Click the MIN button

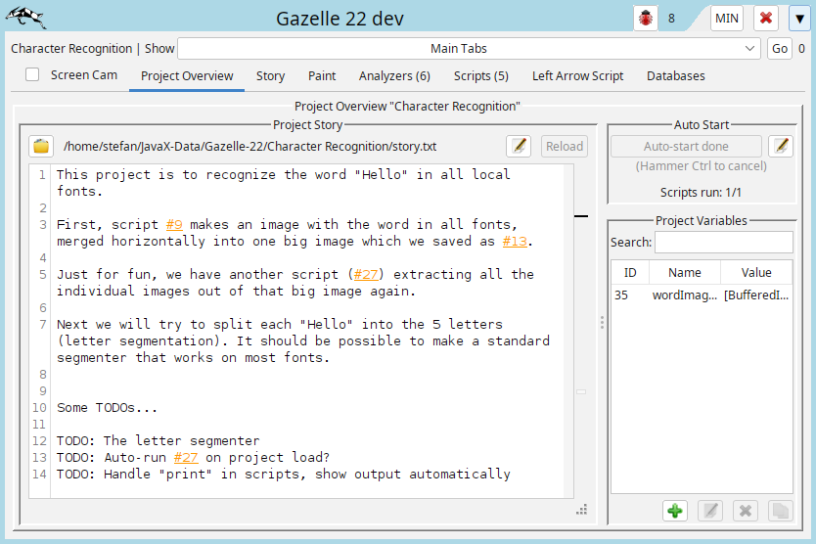(727, 19)
